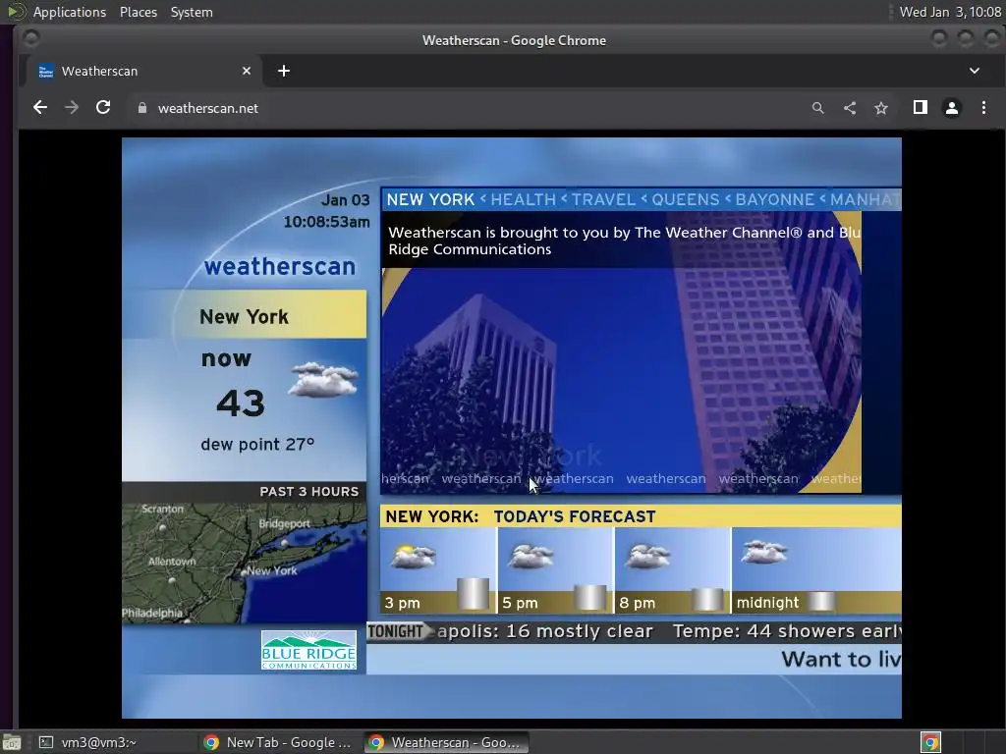Click the date and time clock in panel

(950, 12)
